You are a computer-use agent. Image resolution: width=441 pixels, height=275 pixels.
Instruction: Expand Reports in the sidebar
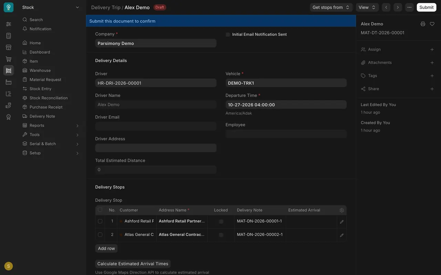point(51,125)
